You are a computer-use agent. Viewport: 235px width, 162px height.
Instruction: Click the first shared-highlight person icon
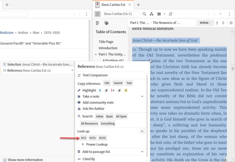106,90
